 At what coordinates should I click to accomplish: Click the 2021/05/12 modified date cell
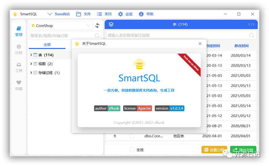(x=241, y=116)
